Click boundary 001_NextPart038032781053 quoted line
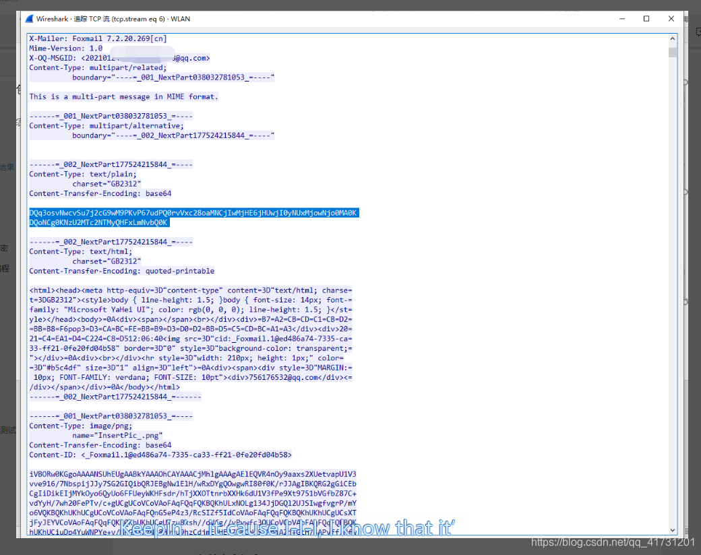This screenshot has width=701, height=555. [173, 77]
